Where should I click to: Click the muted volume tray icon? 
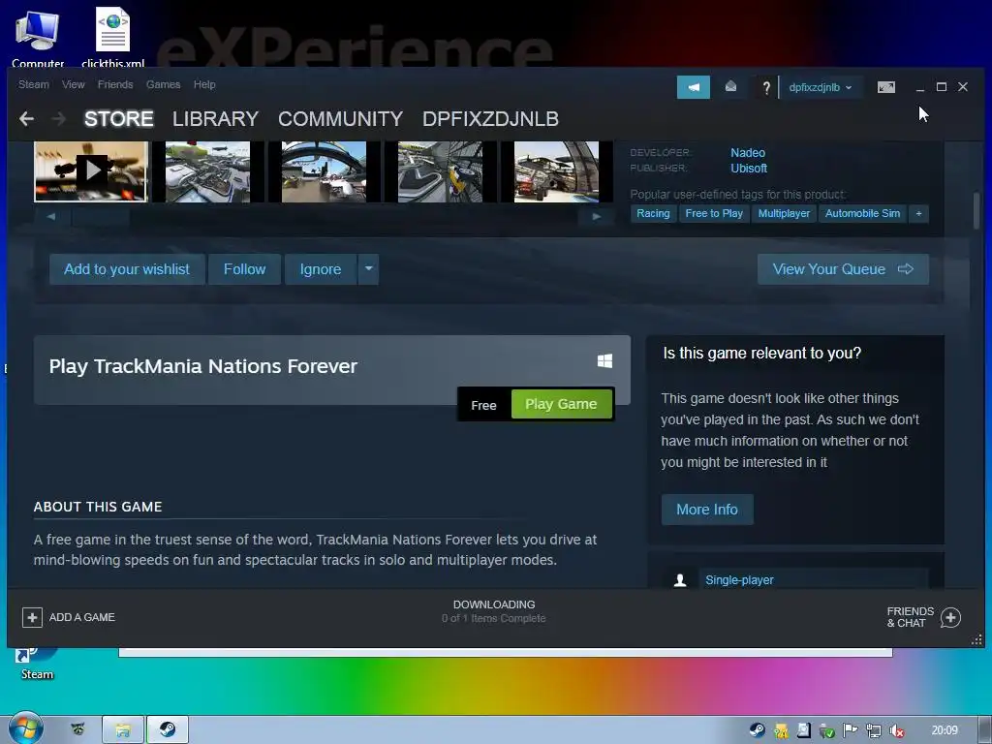click(896, 731)
